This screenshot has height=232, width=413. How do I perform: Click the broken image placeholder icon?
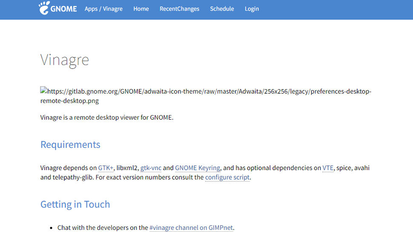[x=43, y=91]
